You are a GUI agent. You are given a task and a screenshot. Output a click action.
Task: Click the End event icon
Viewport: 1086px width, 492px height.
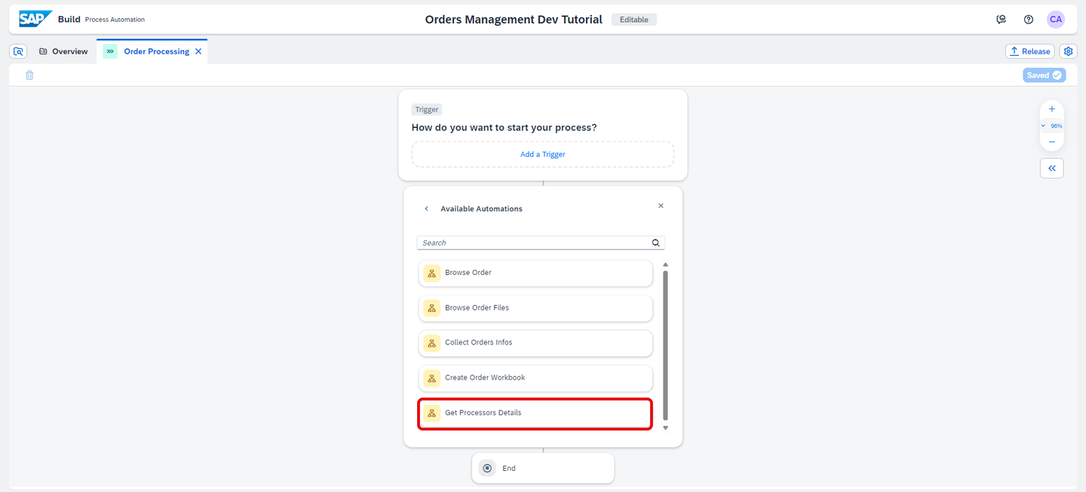(x=487, y=468)
